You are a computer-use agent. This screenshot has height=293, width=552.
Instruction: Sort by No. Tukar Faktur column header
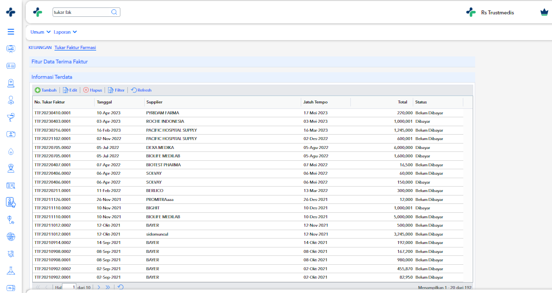[x=63, y=102]
